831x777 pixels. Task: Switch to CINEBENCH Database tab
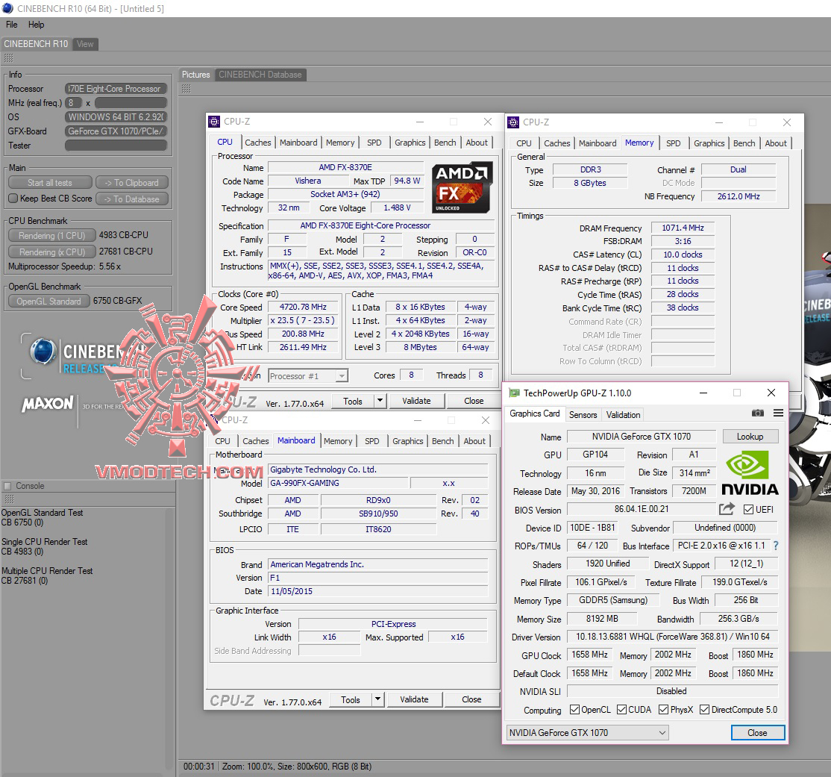[x=260, y=75]
